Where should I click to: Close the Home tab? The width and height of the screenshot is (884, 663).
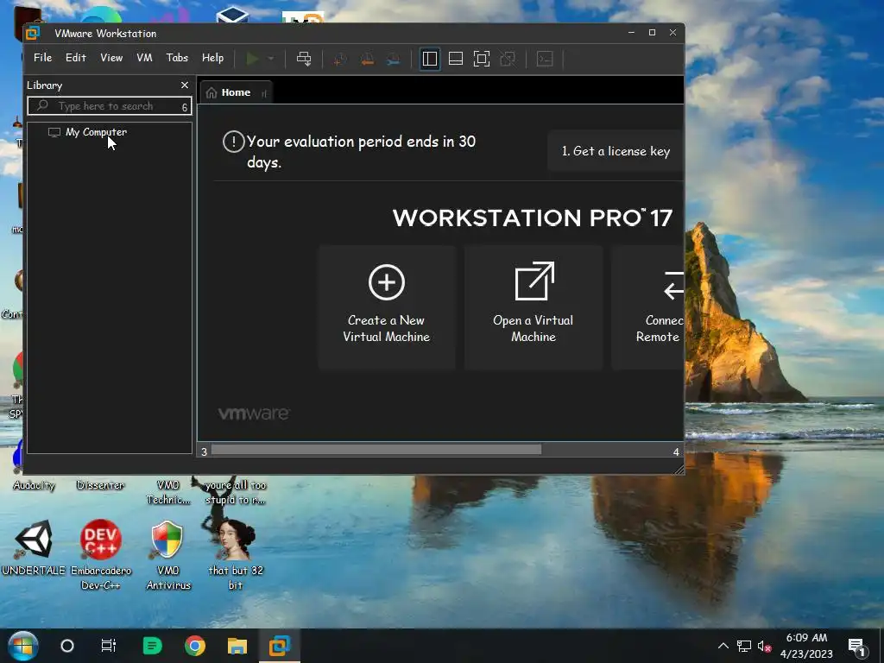[264, 93]
